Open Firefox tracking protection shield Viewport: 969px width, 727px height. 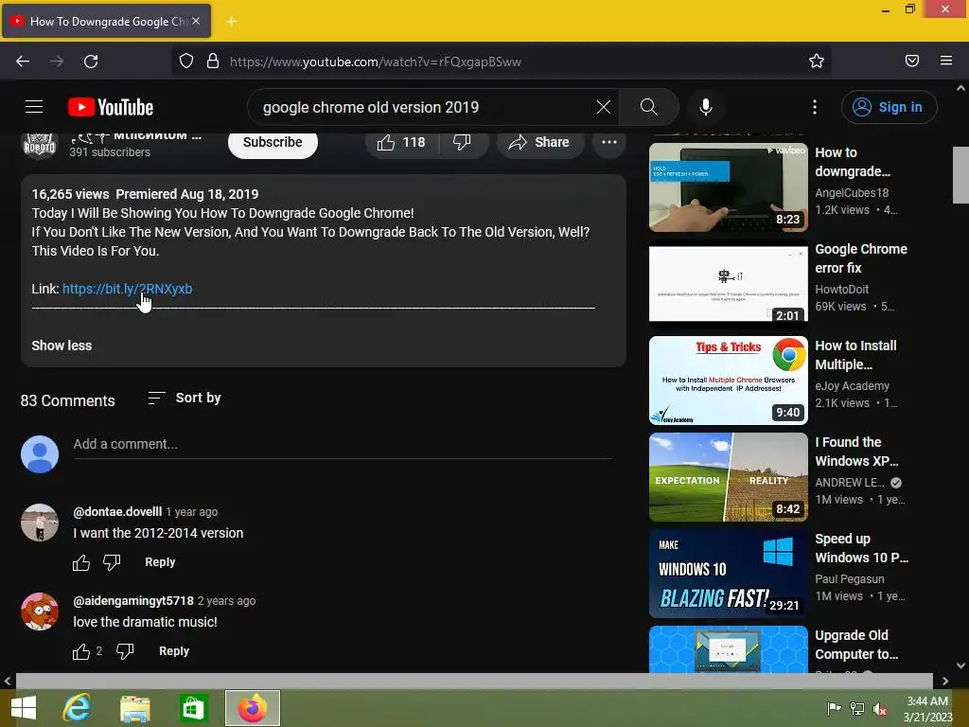pyautogui.click(x=186, y=62)
